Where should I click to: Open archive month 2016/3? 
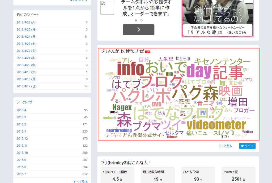(x=21, y=117)
